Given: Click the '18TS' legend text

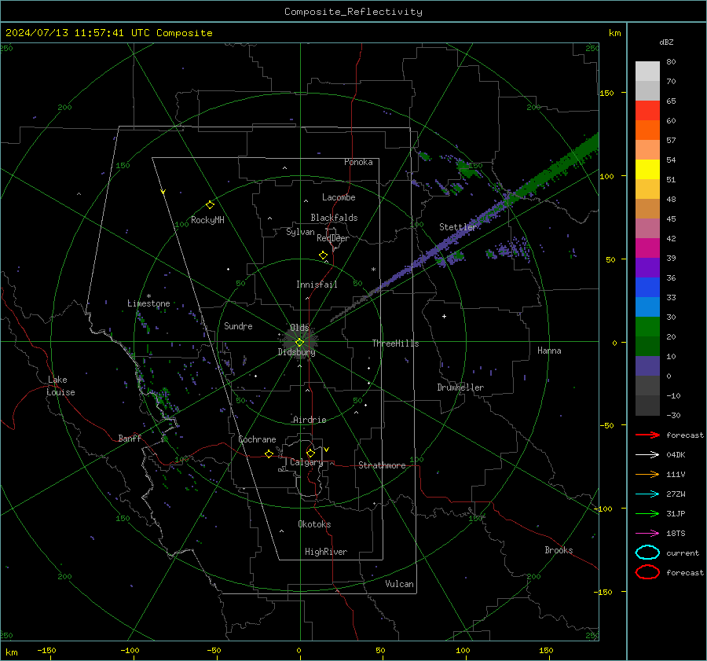Looking at the screenshot, I should (x=676, y=534).
